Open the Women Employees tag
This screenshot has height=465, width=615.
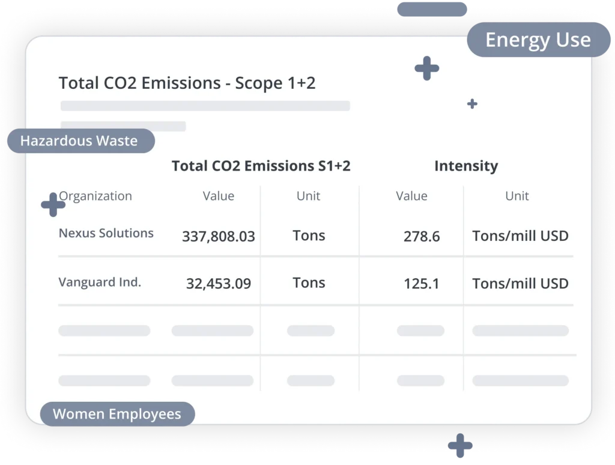(x=117, y=414)
